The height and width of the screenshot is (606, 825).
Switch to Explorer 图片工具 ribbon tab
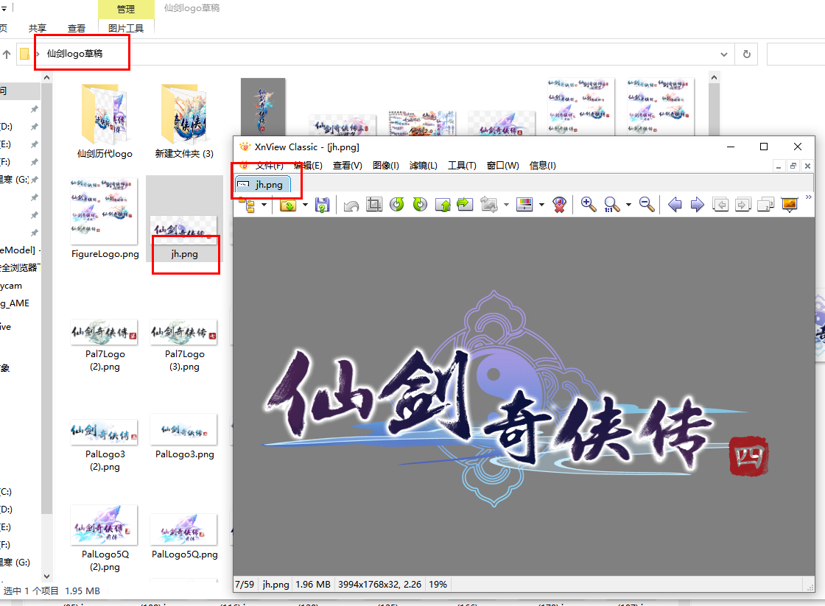126,29
